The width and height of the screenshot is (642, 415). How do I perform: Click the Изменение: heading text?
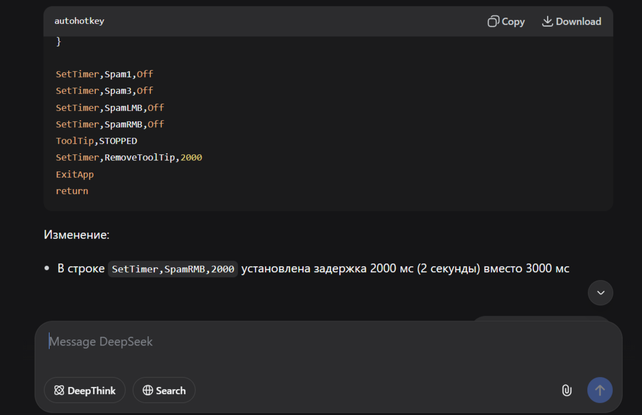pos(77,235)
